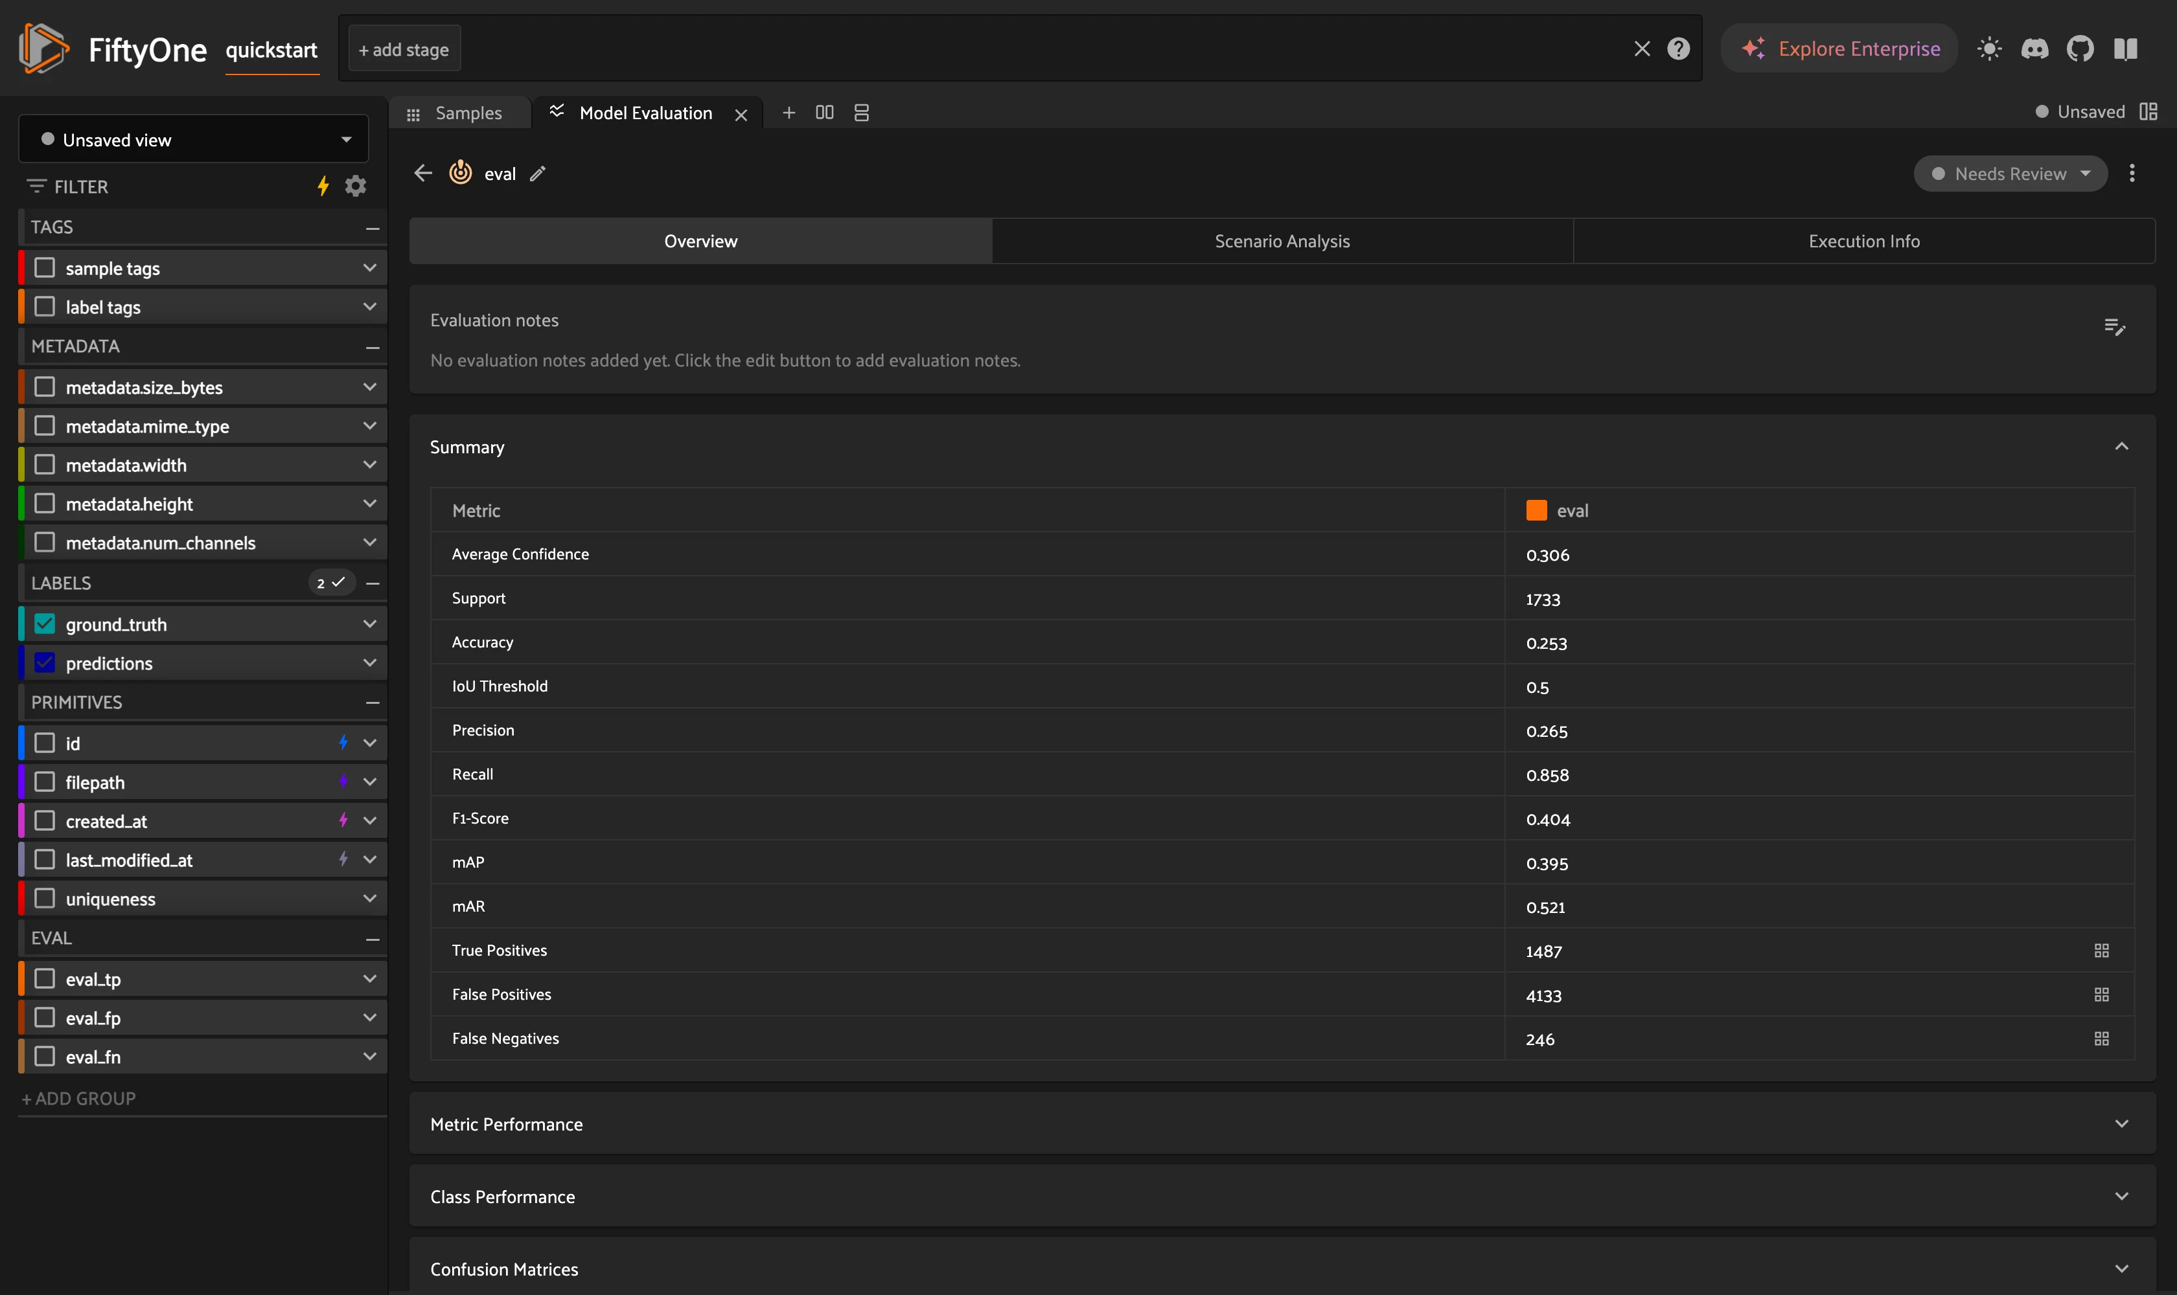
Task: Click the add stage button
Action: coord(404,50)
